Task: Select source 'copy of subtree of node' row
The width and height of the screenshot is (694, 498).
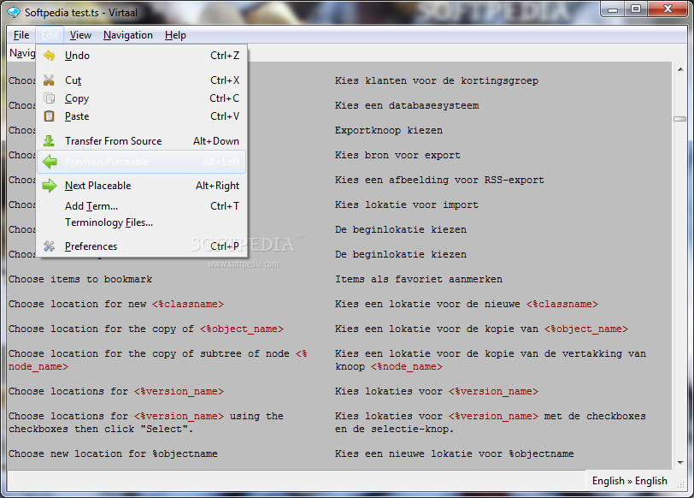Action: click(158, 360)
